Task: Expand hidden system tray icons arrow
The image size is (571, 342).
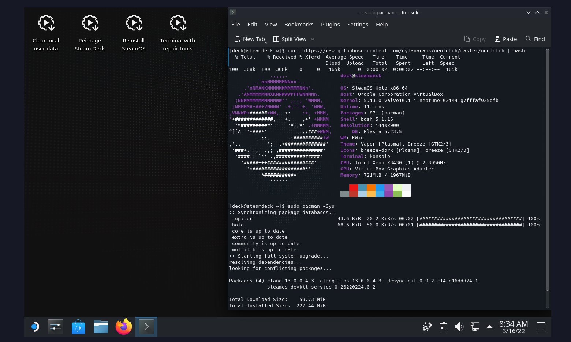Action: click(489, 327)
